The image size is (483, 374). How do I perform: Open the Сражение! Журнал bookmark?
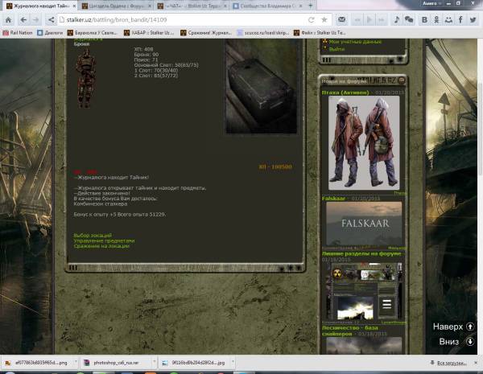[x=206, y=33]
